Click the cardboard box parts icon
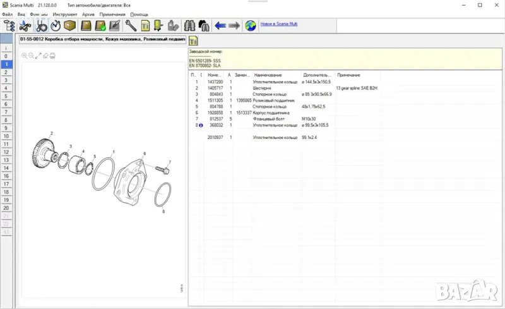Image resolution: width=505 pixels, height=309 pixels. click(x=70, y=26)
